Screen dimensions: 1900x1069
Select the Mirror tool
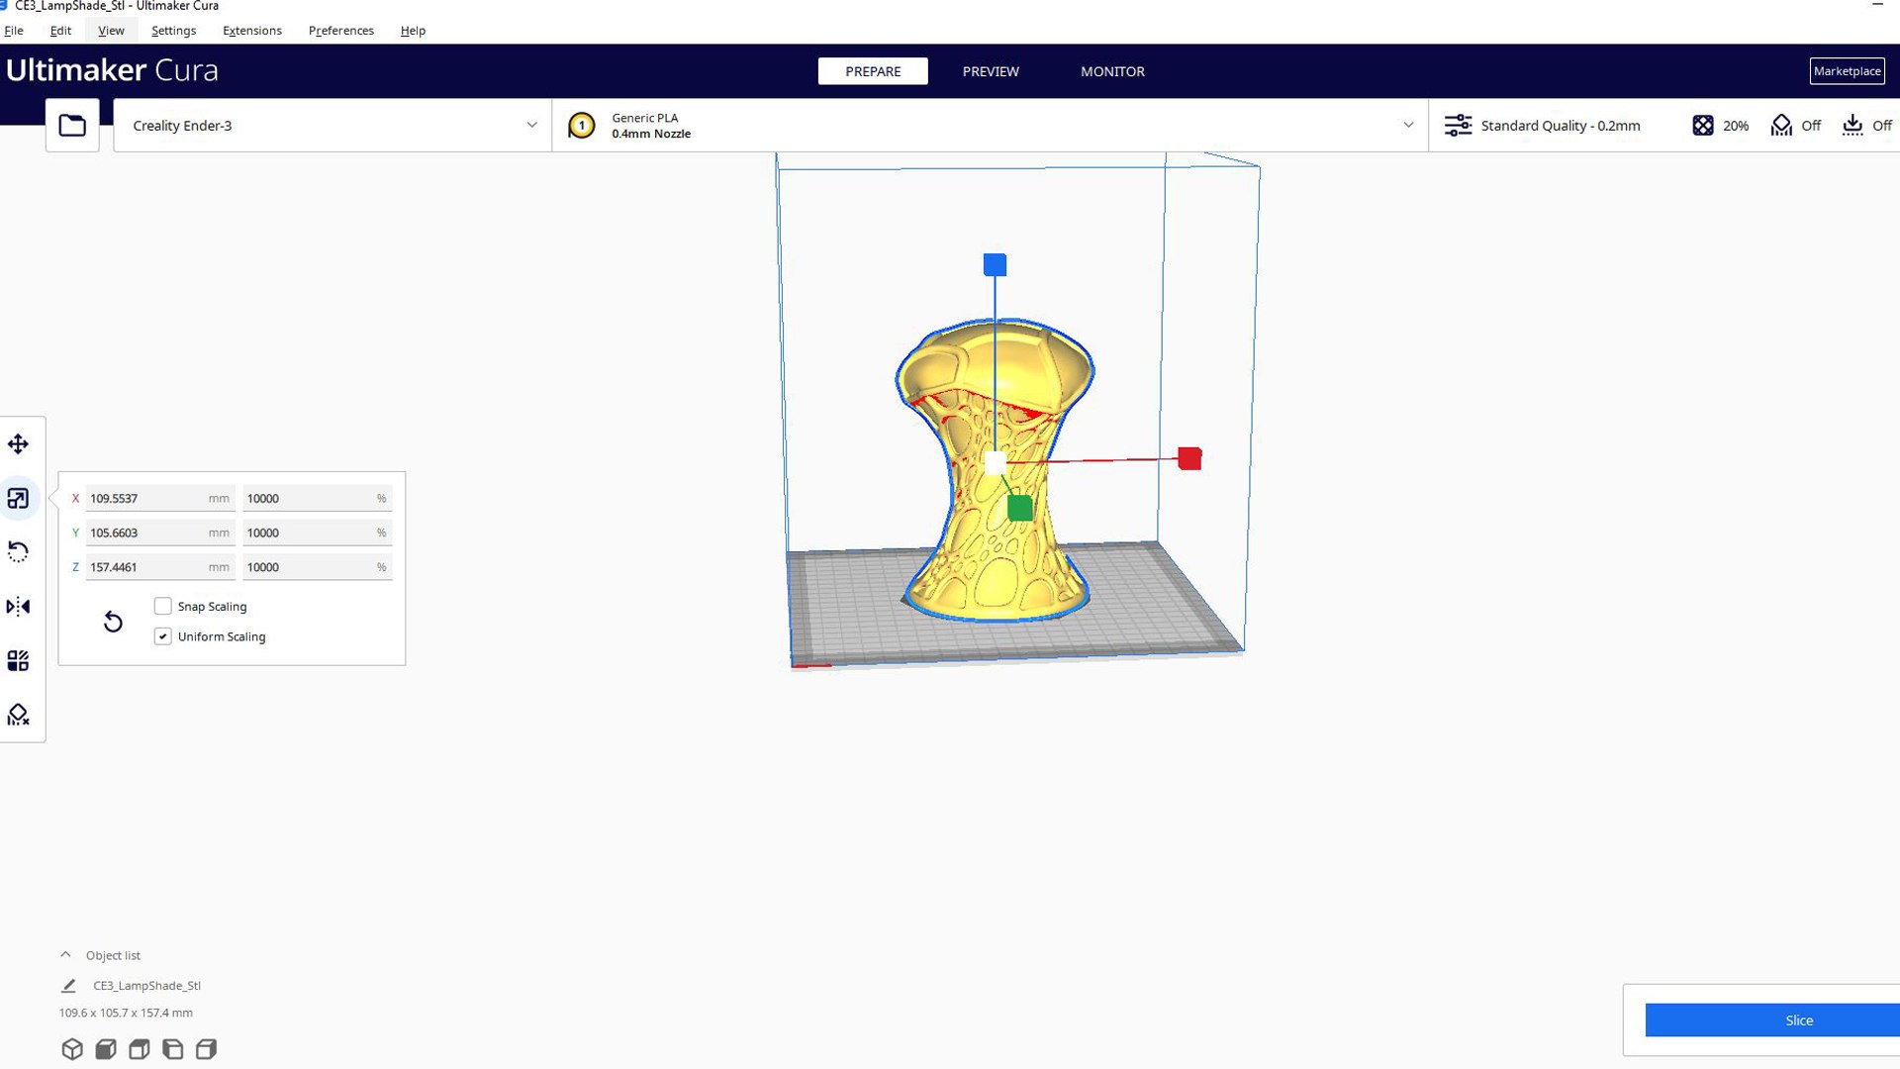pos(18,607)
